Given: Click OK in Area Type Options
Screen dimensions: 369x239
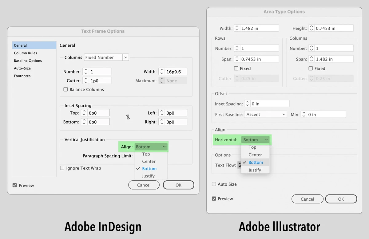Looking at the screenshot, I should 341,199.
